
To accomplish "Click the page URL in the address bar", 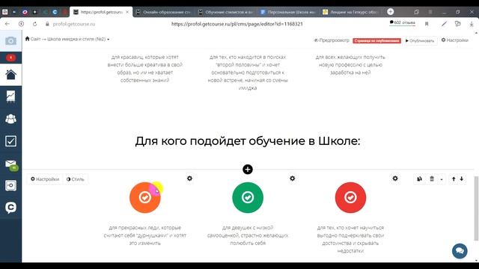I will (237, 24).
